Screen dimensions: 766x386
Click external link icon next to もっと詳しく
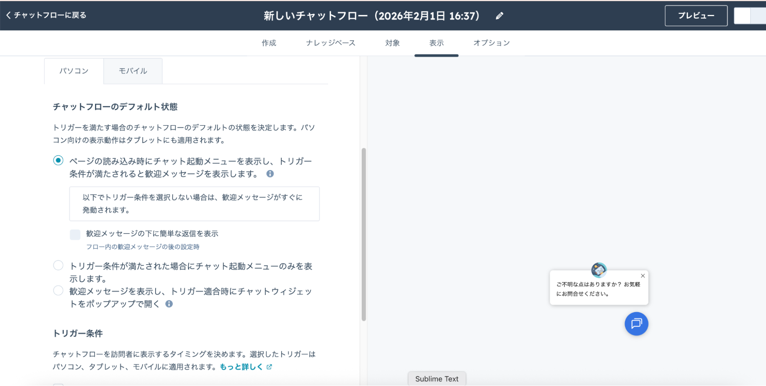(269, 367)
